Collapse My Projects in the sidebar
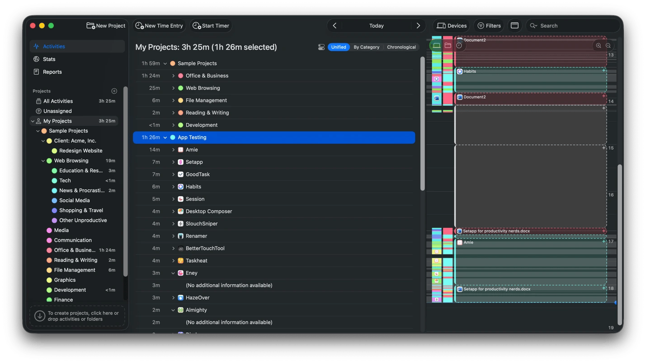Viewport: 646px width, 363px height. tap(33, 121)
